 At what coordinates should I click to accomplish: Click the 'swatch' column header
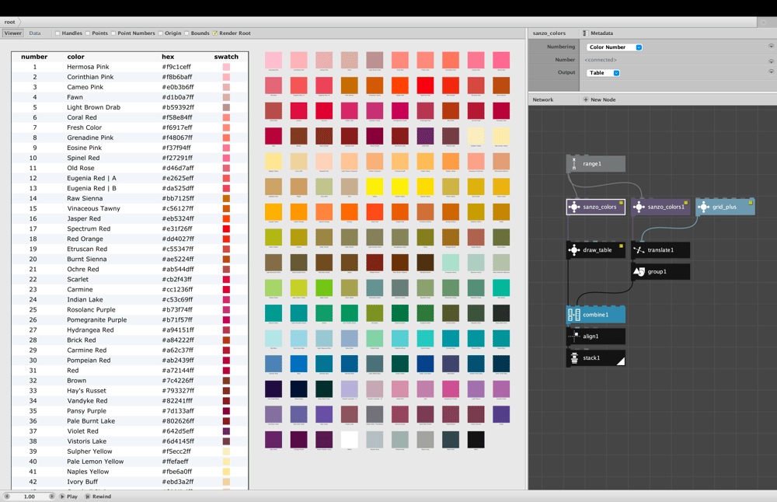coord(226,57)
